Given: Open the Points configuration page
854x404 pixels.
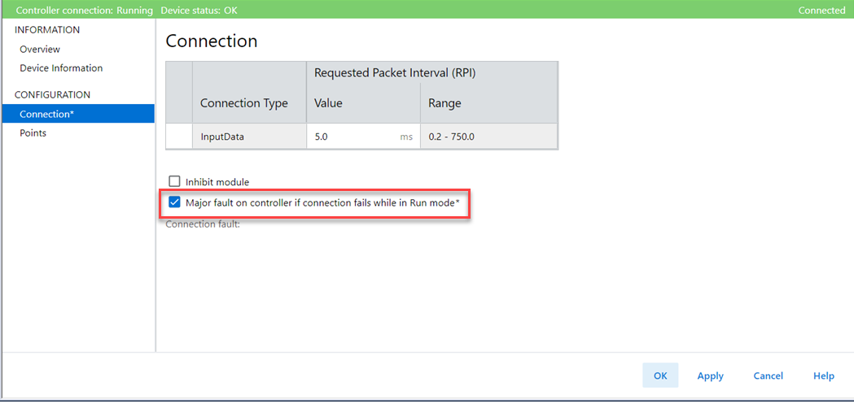Looking at the screenshot, I should [33, 133].
